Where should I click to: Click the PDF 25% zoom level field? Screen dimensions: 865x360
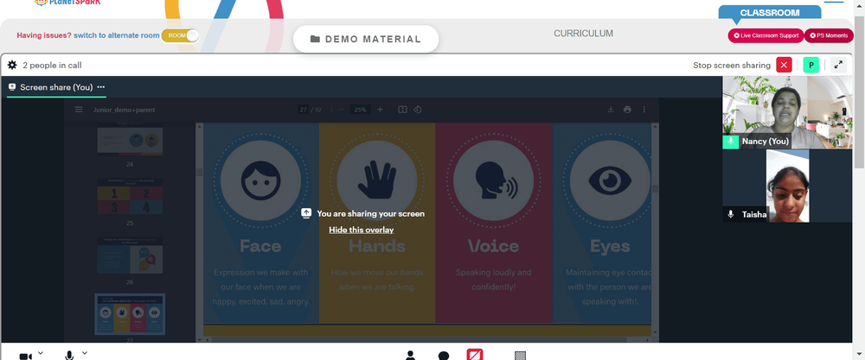(x=360, y=110)
